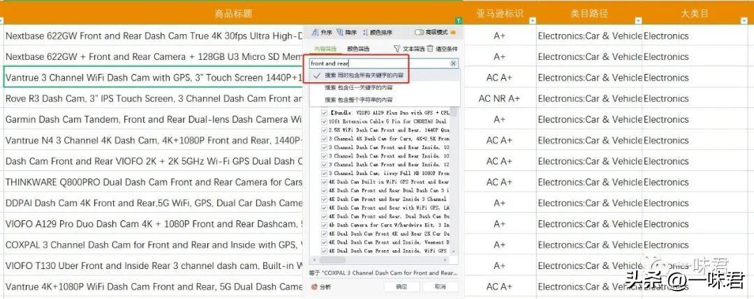Toggle the 高级模式 switch
754x299 pixels.
tap(419, 32)
